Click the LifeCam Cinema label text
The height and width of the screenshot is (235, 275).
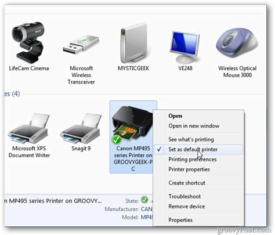(29, 68)
